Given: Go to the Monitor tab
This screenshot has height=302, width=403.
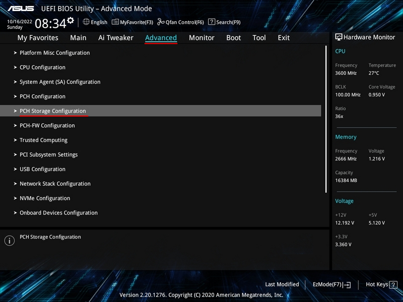Looking at the screenshot, I should (201, 38).
